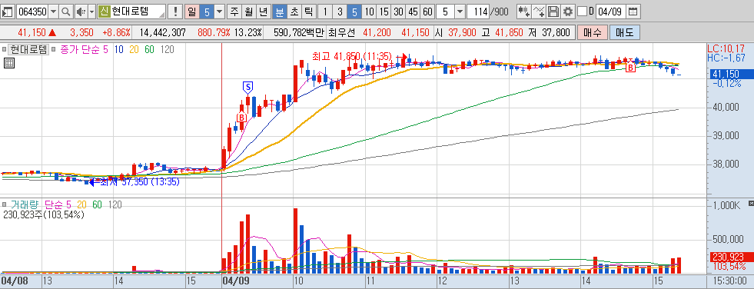Open the calendar date picker icon
Viewport: 754px width, 289px height.
point(633,11)
